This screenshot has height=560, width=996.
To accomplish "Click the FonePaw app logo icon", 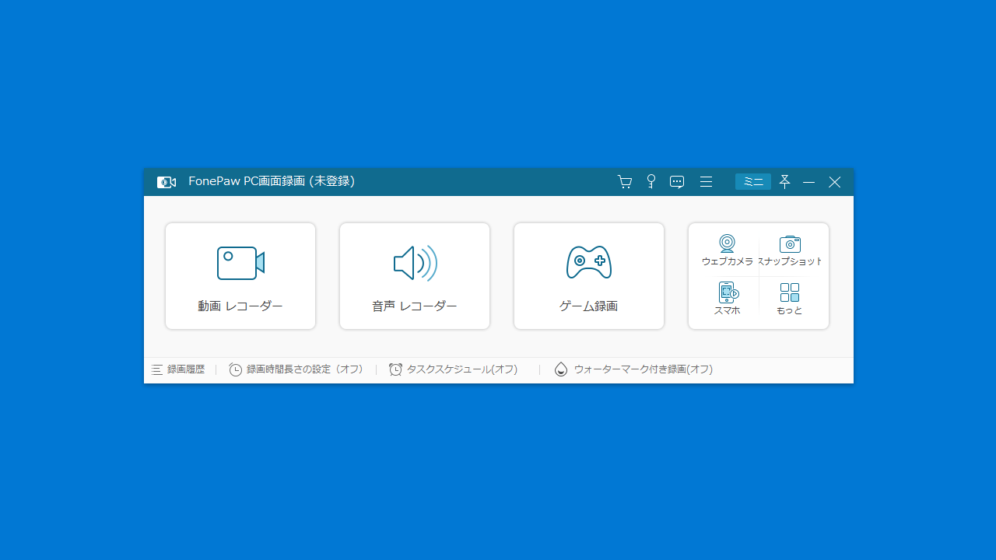I will tap(167, 182).
